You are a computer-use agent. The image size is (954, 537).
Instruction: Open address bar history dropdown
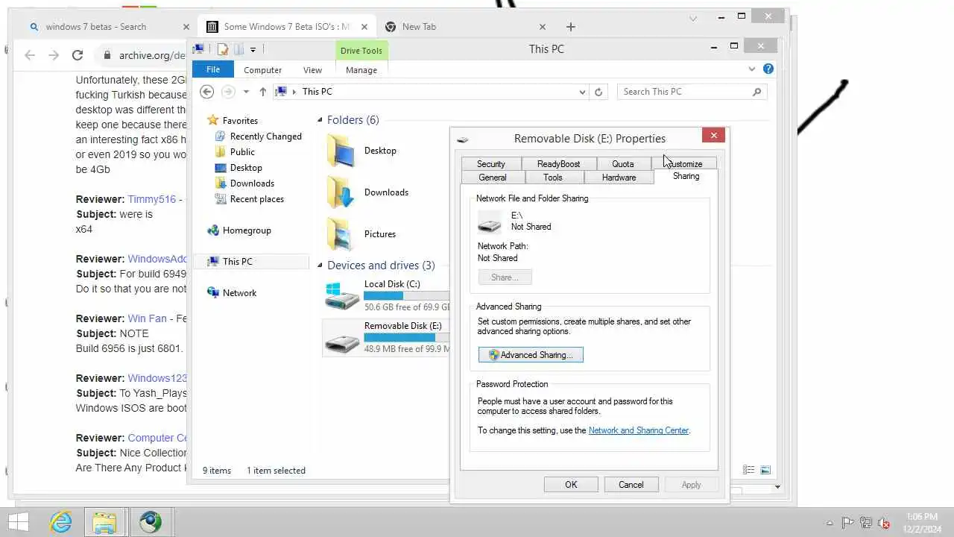click(582, 92)
